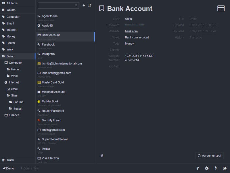The image size is (230, 173).
Task: Filter by Server tag
Action: [18, 43]
